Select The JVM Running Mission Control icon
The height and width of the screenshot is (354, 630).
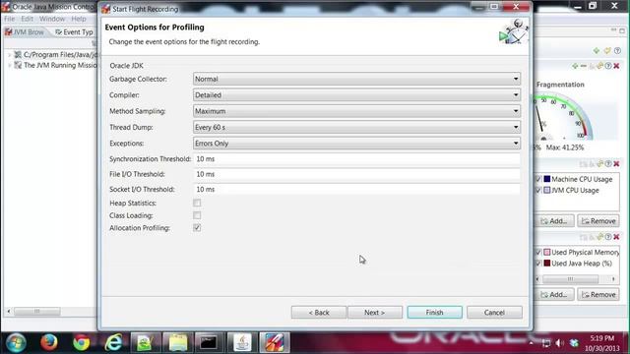point(18,65)
